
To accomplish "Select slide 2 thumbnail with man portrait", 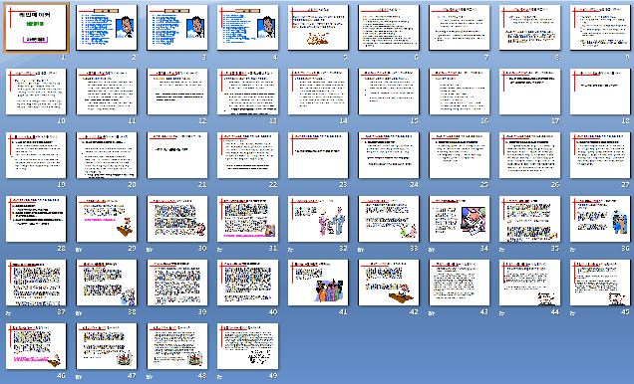I will click(107, 28).
